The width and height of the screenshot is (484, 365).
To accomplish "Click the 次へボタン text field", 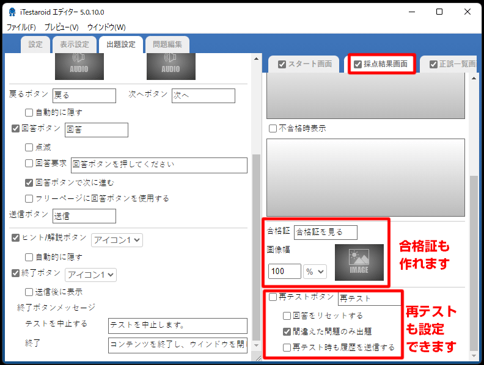I will point(204,96).
